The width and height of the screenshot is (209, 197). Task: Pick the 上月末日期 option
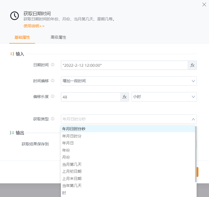pyautogui.click(x=72, y=178)
